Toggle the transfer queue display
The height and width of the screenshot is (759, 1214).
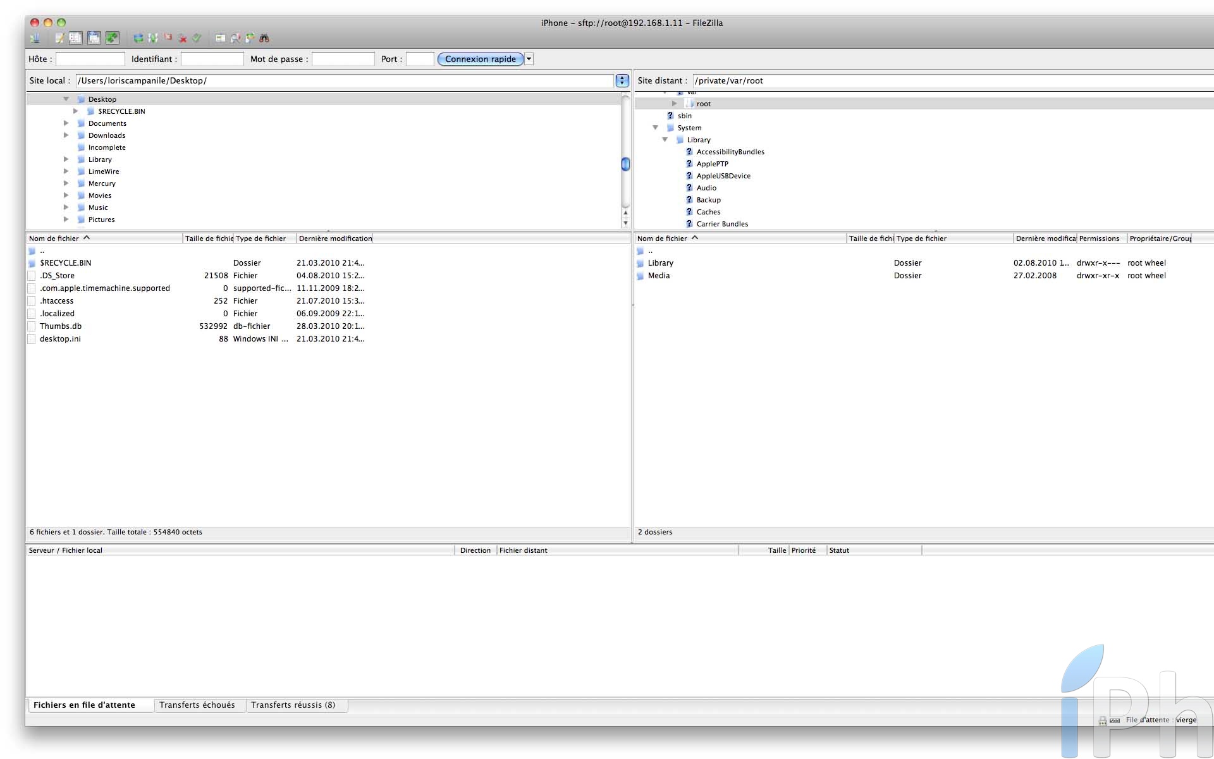pos(112,39)
